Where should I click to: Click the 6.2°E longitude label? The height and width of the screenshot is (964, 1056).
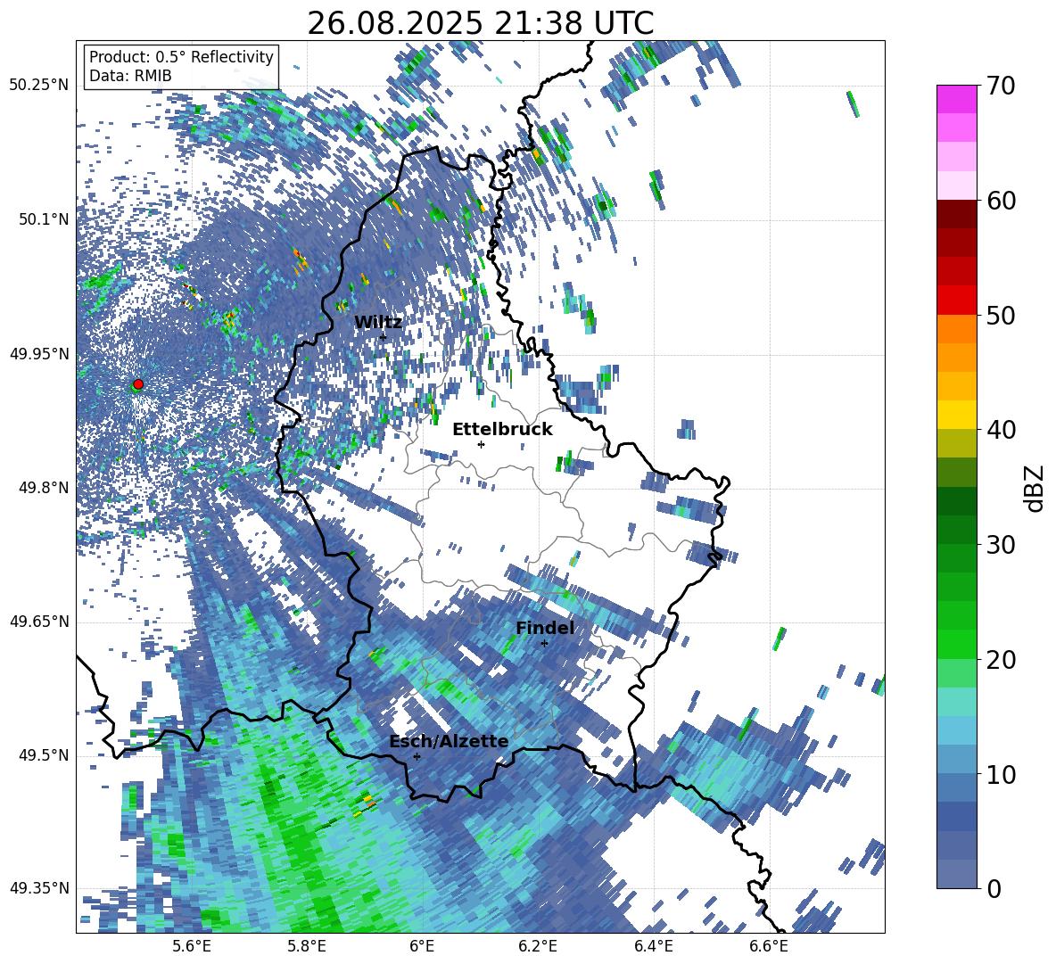coord(538,946)
